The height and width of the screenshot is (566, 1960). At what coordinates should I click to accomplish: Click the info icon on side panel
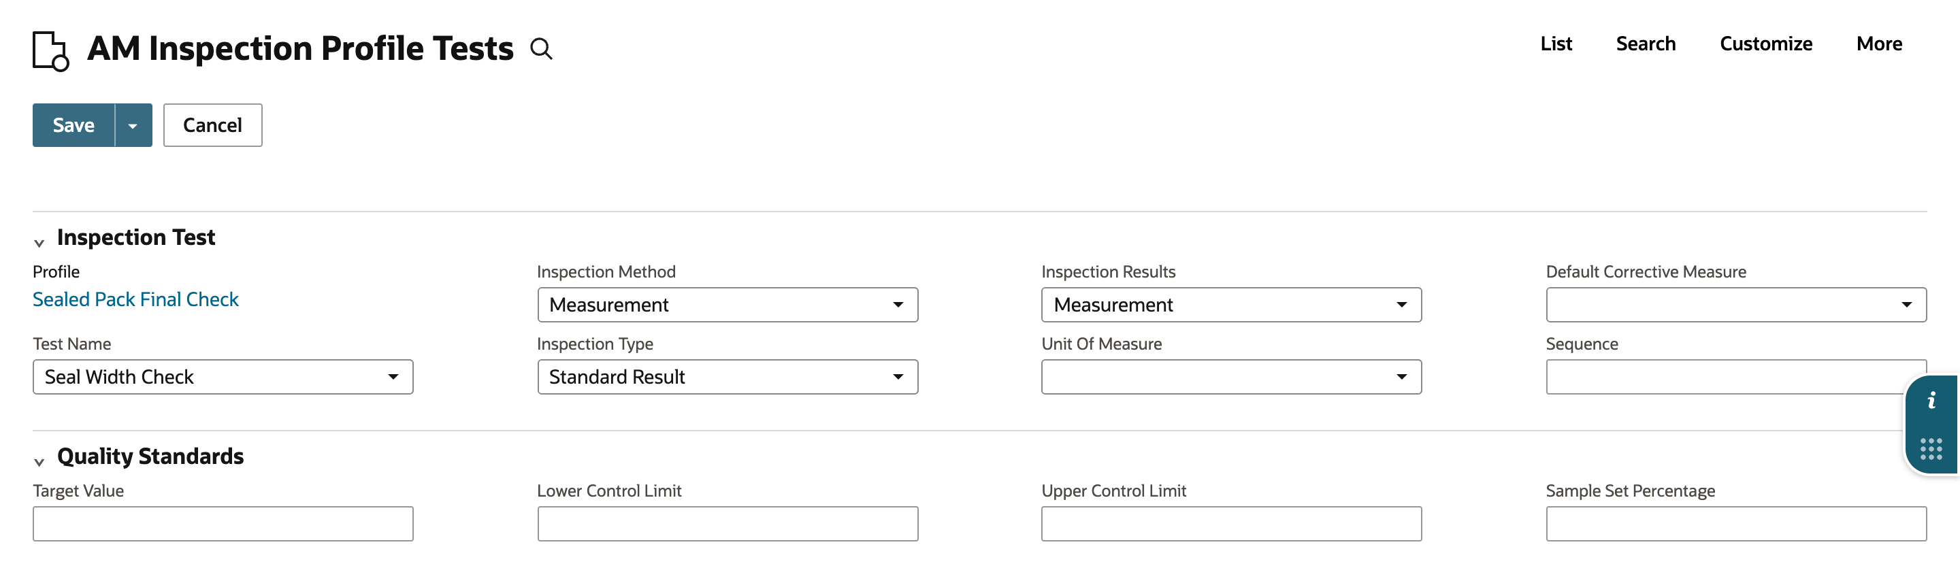[1931, 401]
